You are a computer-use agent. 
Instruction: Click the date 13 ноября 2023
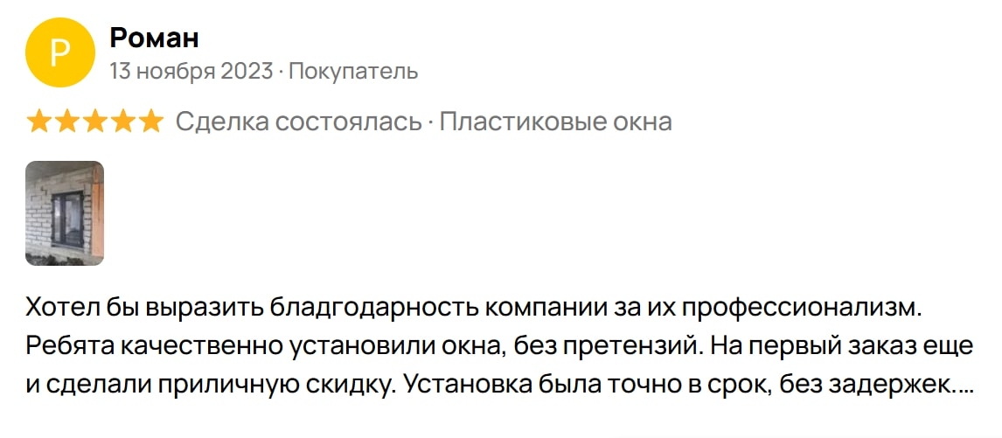pos(191,72)
